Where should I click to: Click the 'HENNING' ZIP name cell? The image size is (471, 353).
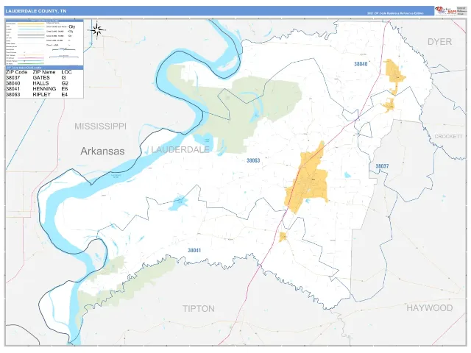coord(44,89)
